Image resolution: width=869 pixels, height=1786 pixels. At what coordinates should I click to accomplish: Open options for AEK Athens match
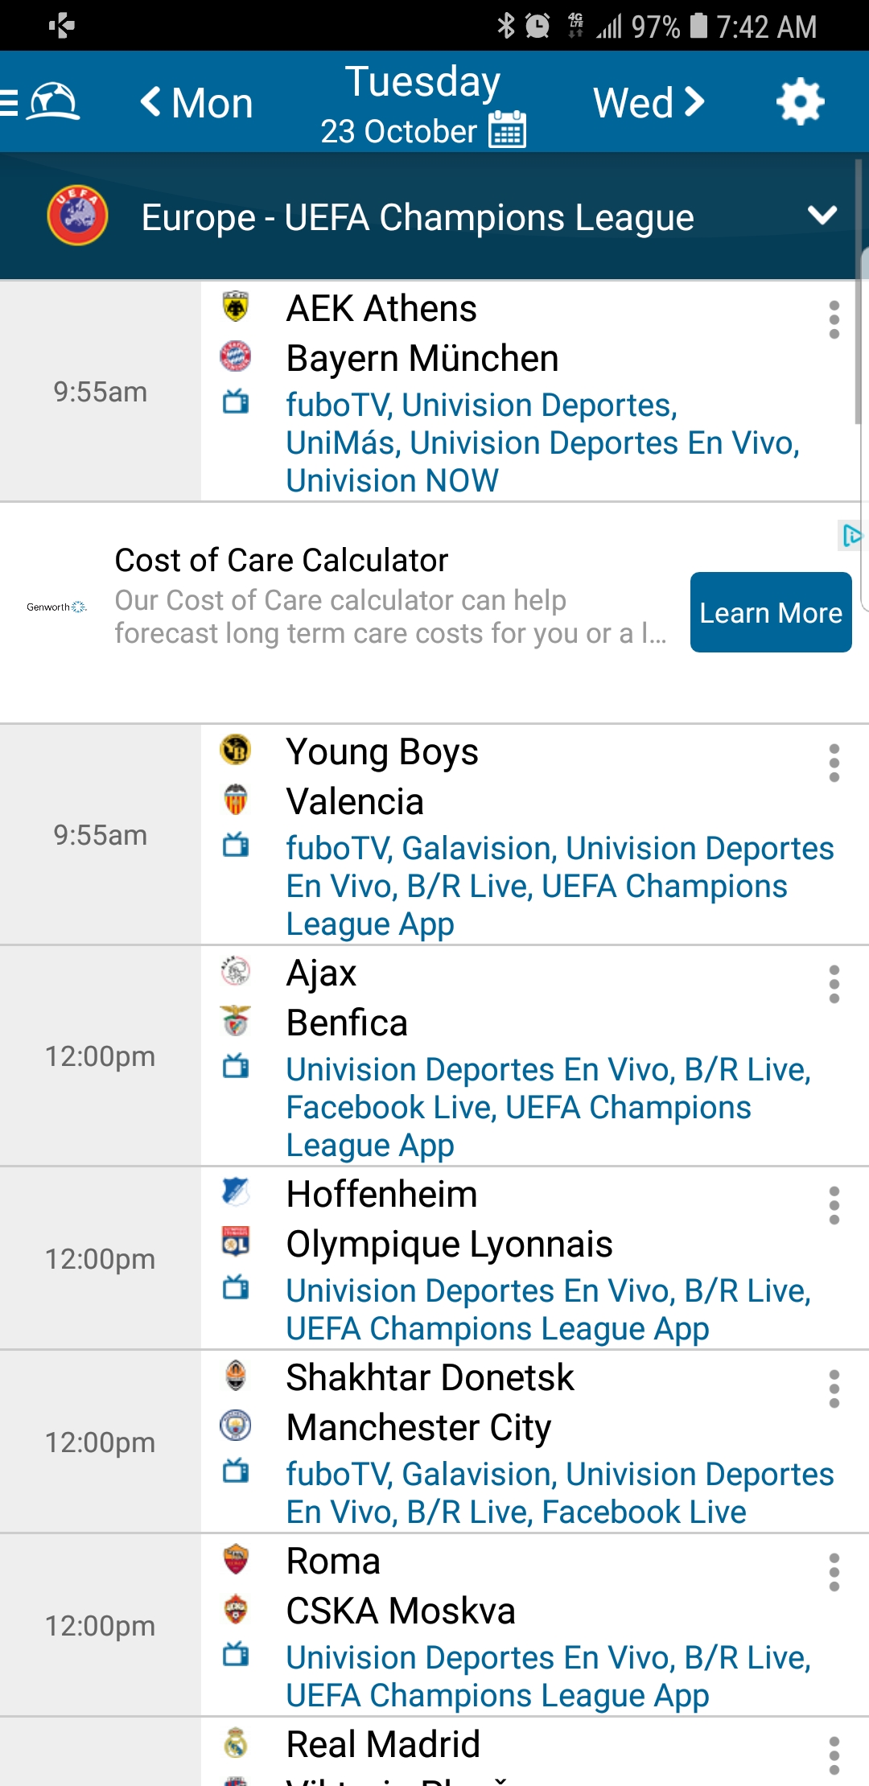click(834, 320)
